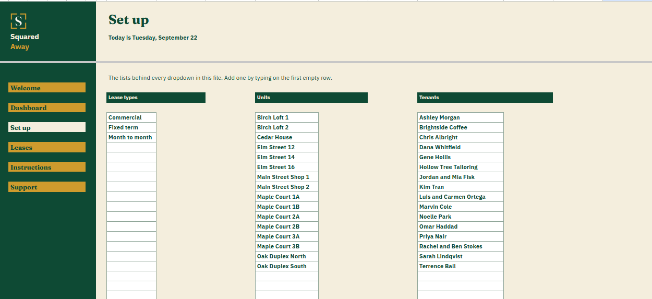Open the Support page
Screen dimensions: 652x299
coord(47,187)
